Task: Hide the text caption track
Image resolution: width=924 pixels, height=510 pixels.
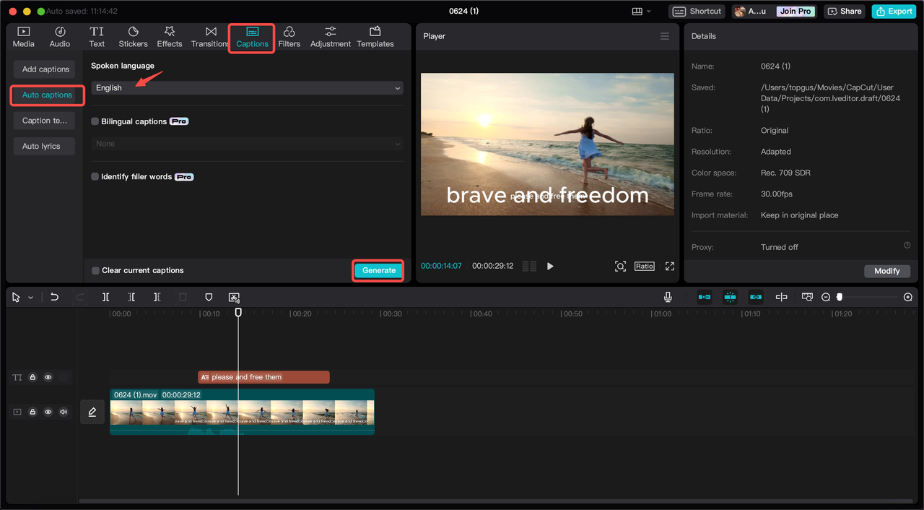Action: click(48, 377)
